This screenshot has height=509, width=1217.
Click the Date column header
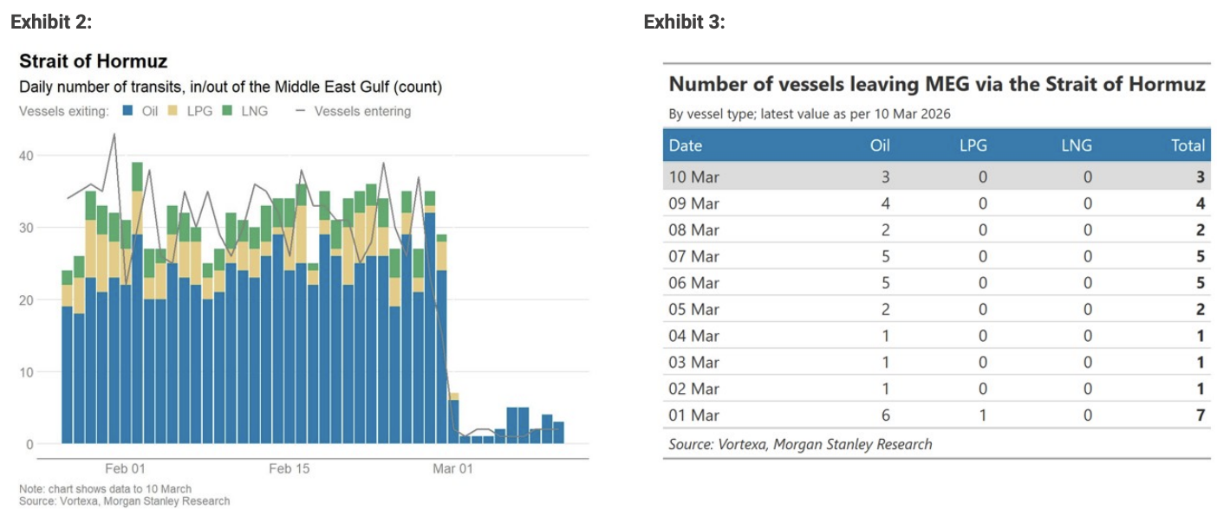pyautogui.click(x=685, y=145)
